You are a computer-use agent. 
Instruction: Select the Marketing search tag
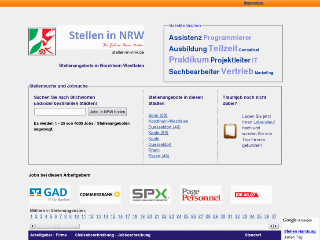[x=264, y=73]
